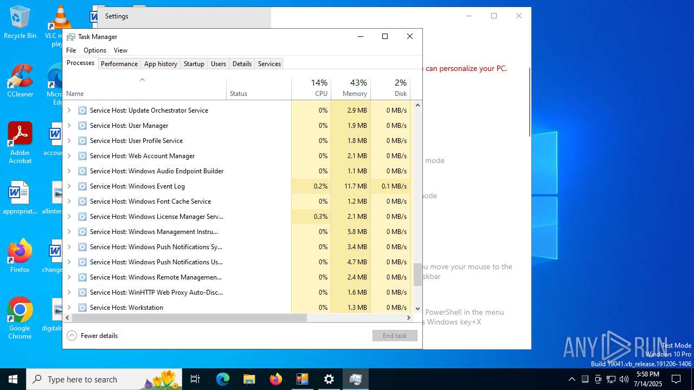Click Fewer details toggle
Screen dimensions: 694x390
[92, 336]
